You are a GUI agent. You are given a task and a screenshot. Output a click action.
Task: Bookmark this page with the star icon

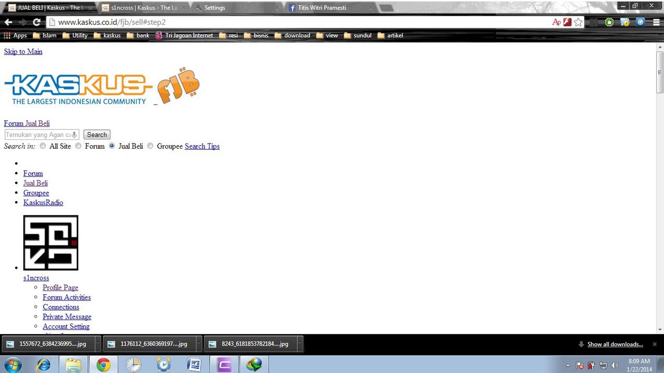[x=578, y=22]
